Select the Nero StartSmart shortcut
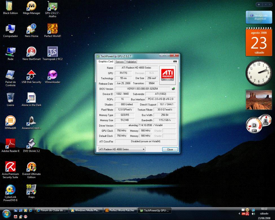The height and width of the screenshot is (220, 275). (32, 54)
